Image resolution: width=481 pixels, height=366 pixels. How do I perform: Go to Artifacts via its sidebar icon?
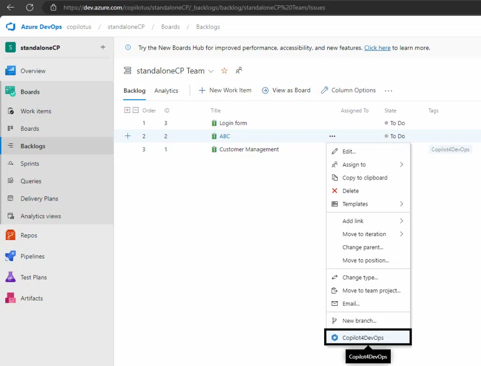(31, 298)
